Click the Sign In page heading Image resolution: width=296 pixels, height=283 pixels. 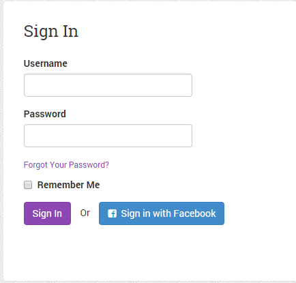click(x=51, y=31)
